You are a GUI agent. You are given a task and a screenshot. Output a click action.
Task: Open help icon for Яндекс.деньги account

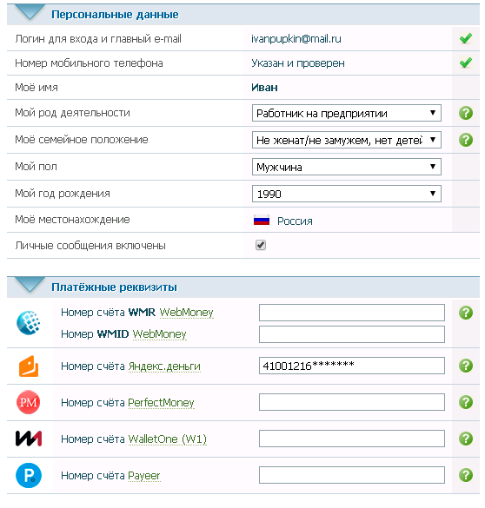coord(466,366)
